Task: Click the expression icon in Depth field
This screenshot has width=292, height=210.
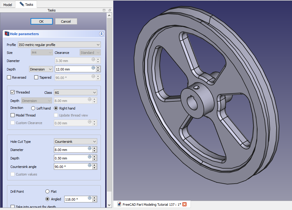Action: pyautogui.click(x=93, y=68)
